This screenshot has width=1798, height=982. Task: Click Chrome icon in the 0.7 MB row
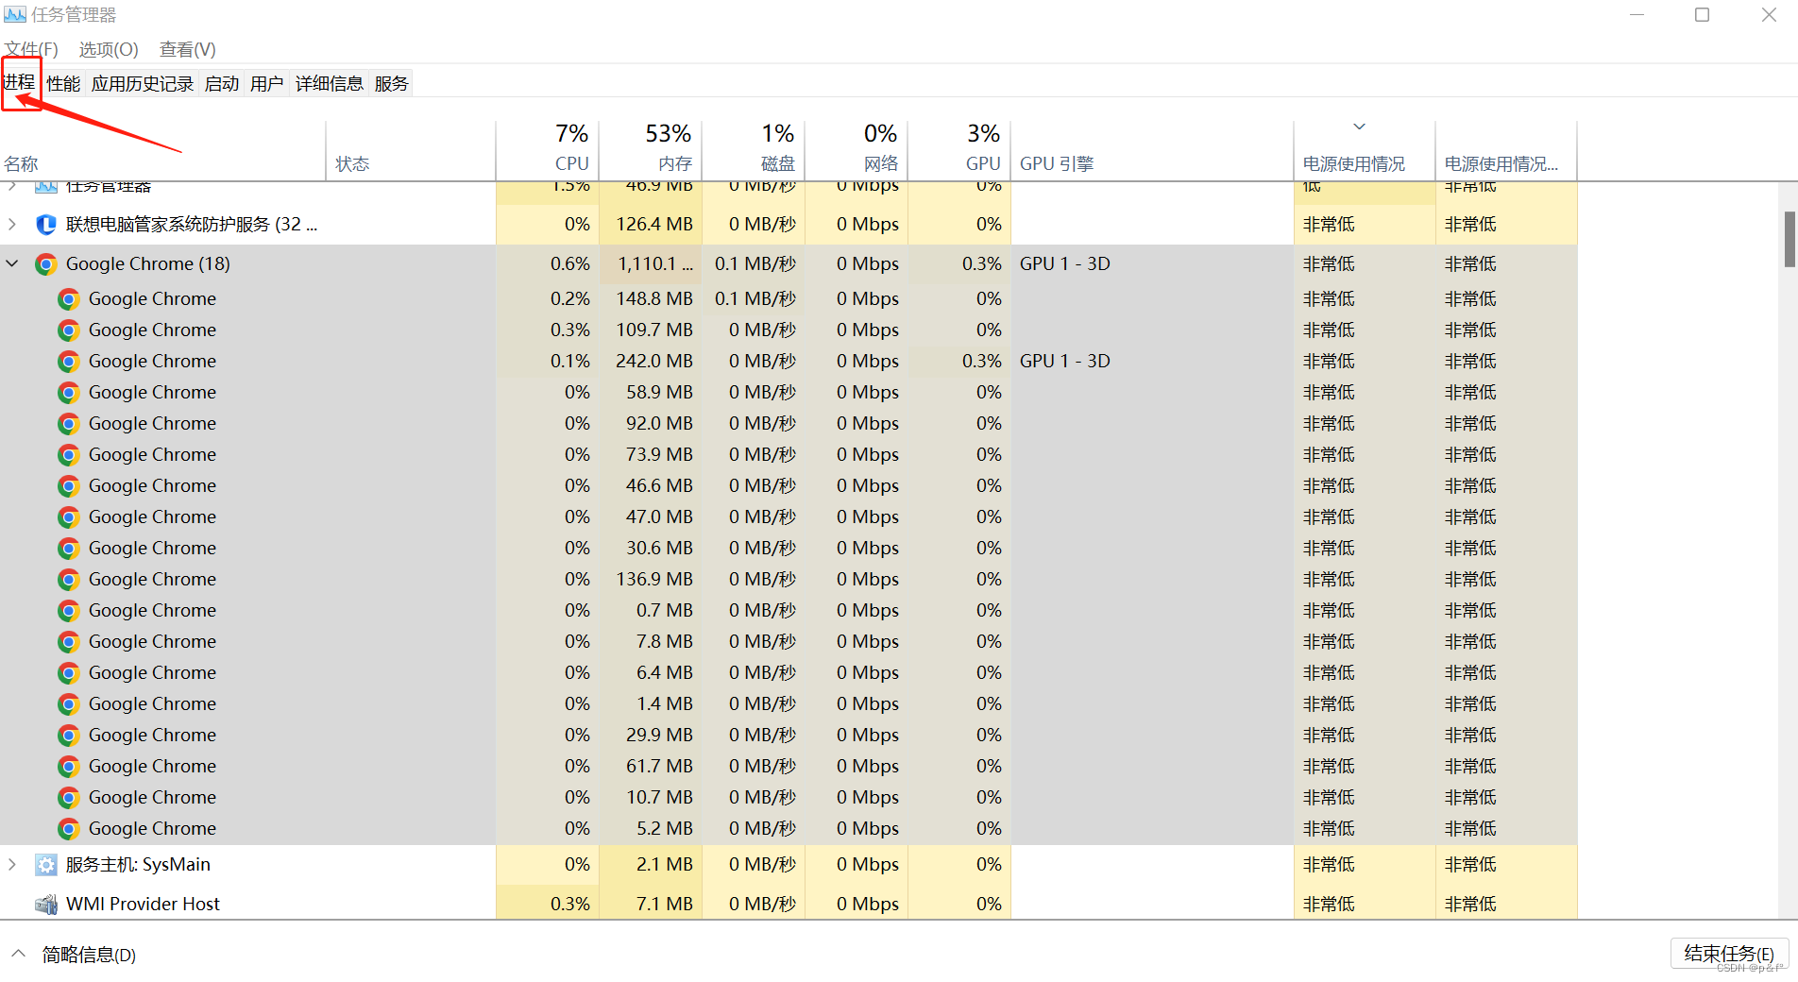click(68, 611)
